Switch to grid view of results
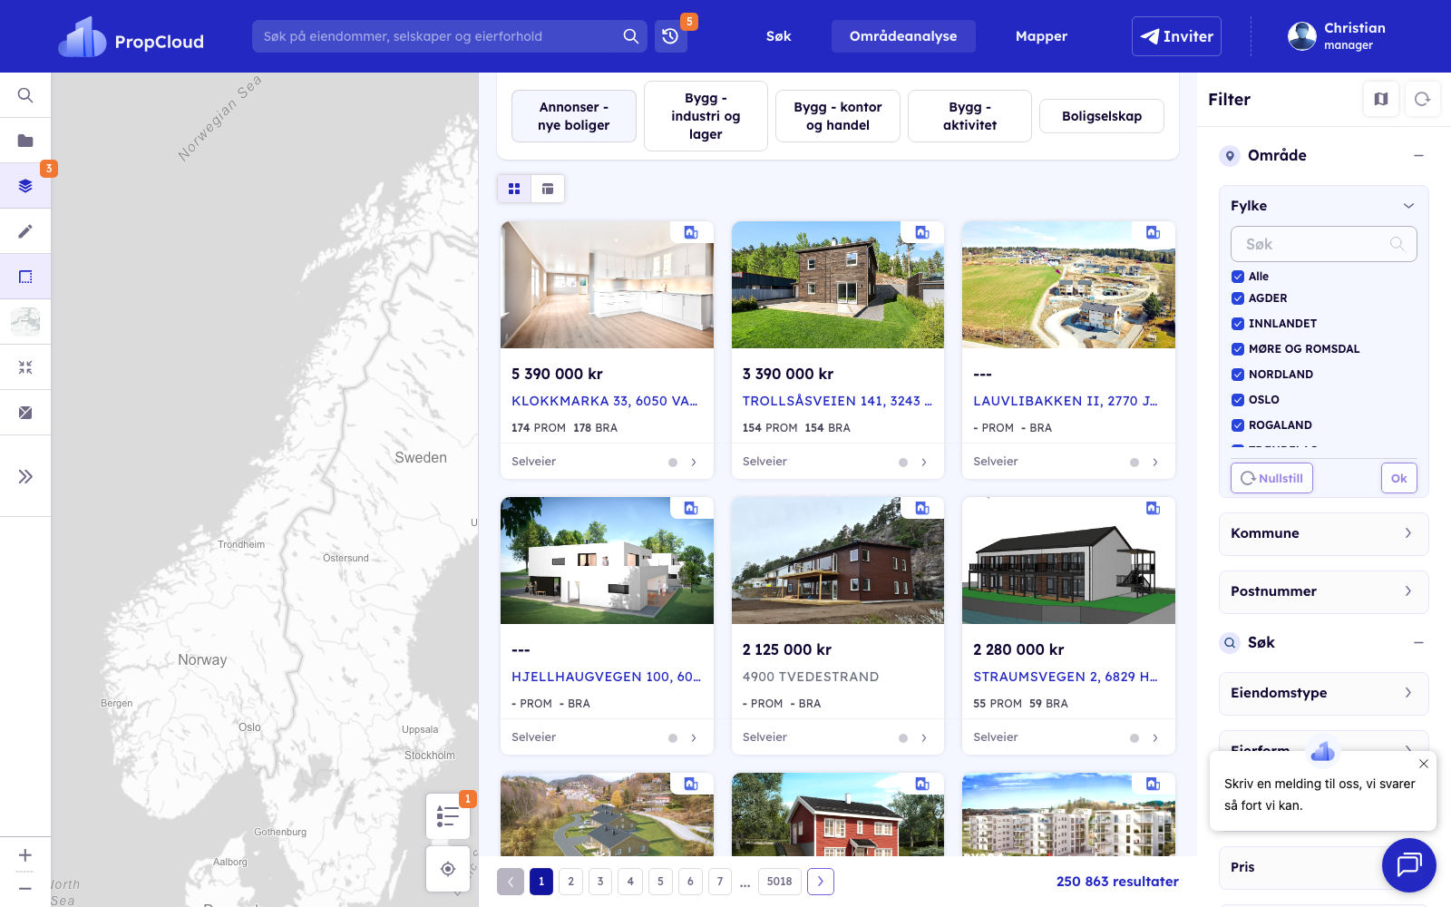The image size is (1451, 907). [x=514, y=189]
